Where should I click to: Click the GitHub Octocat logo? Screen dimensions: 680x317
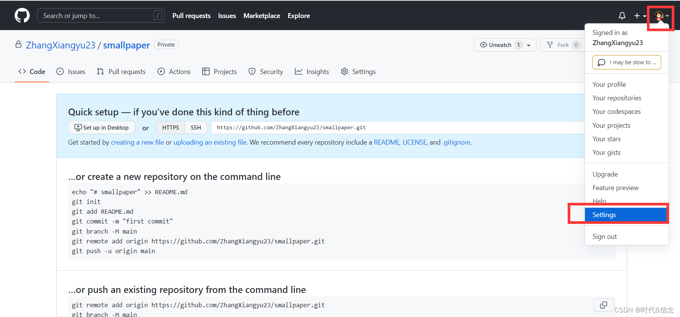click(22, 16)
